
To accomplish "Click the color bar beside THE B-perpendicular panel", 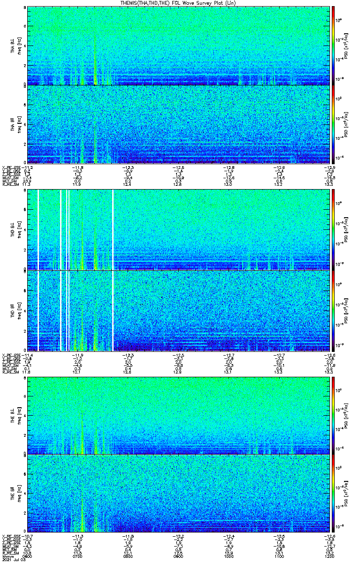I will point(334,416).
